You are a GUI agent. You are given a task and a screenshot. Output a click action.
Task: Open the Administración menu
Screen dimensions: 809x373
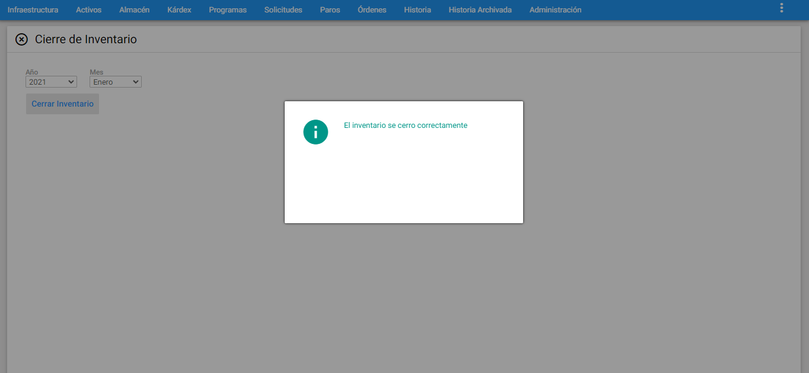coord(555,10)
